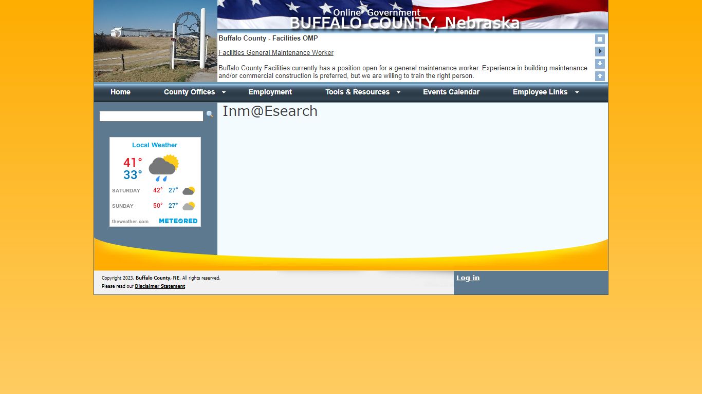Click the site search input field
This screenshot has width=702, height=394.
151,116
